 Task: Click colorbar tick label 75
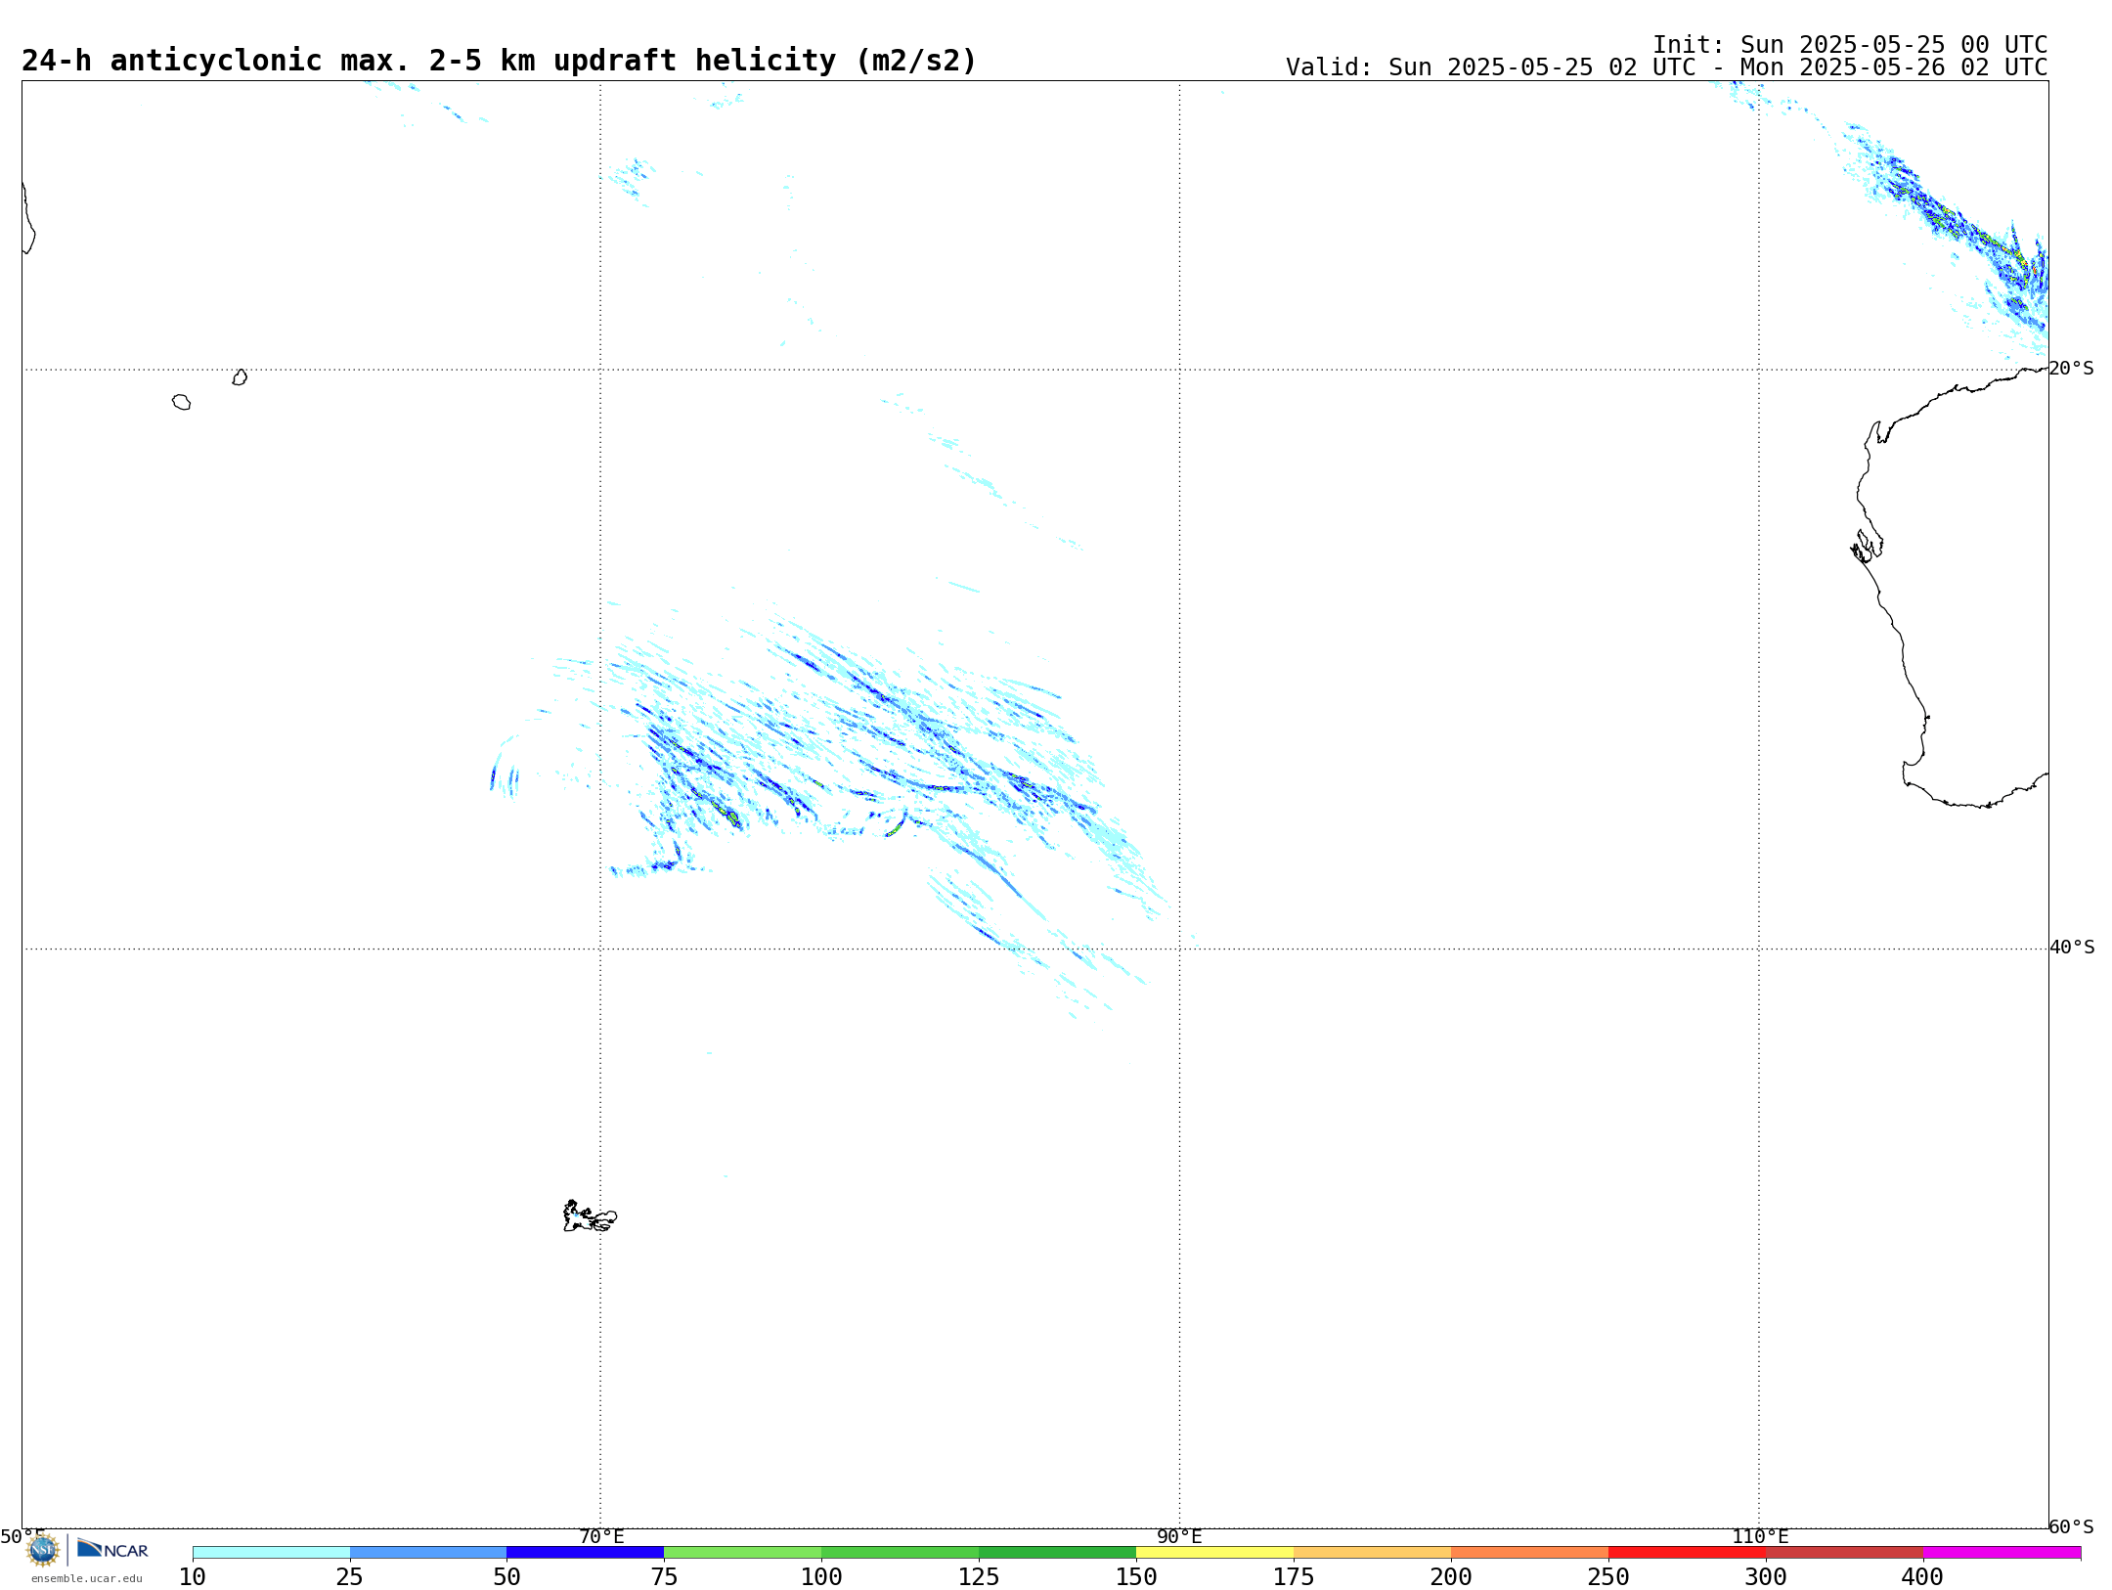(664, 1577)
